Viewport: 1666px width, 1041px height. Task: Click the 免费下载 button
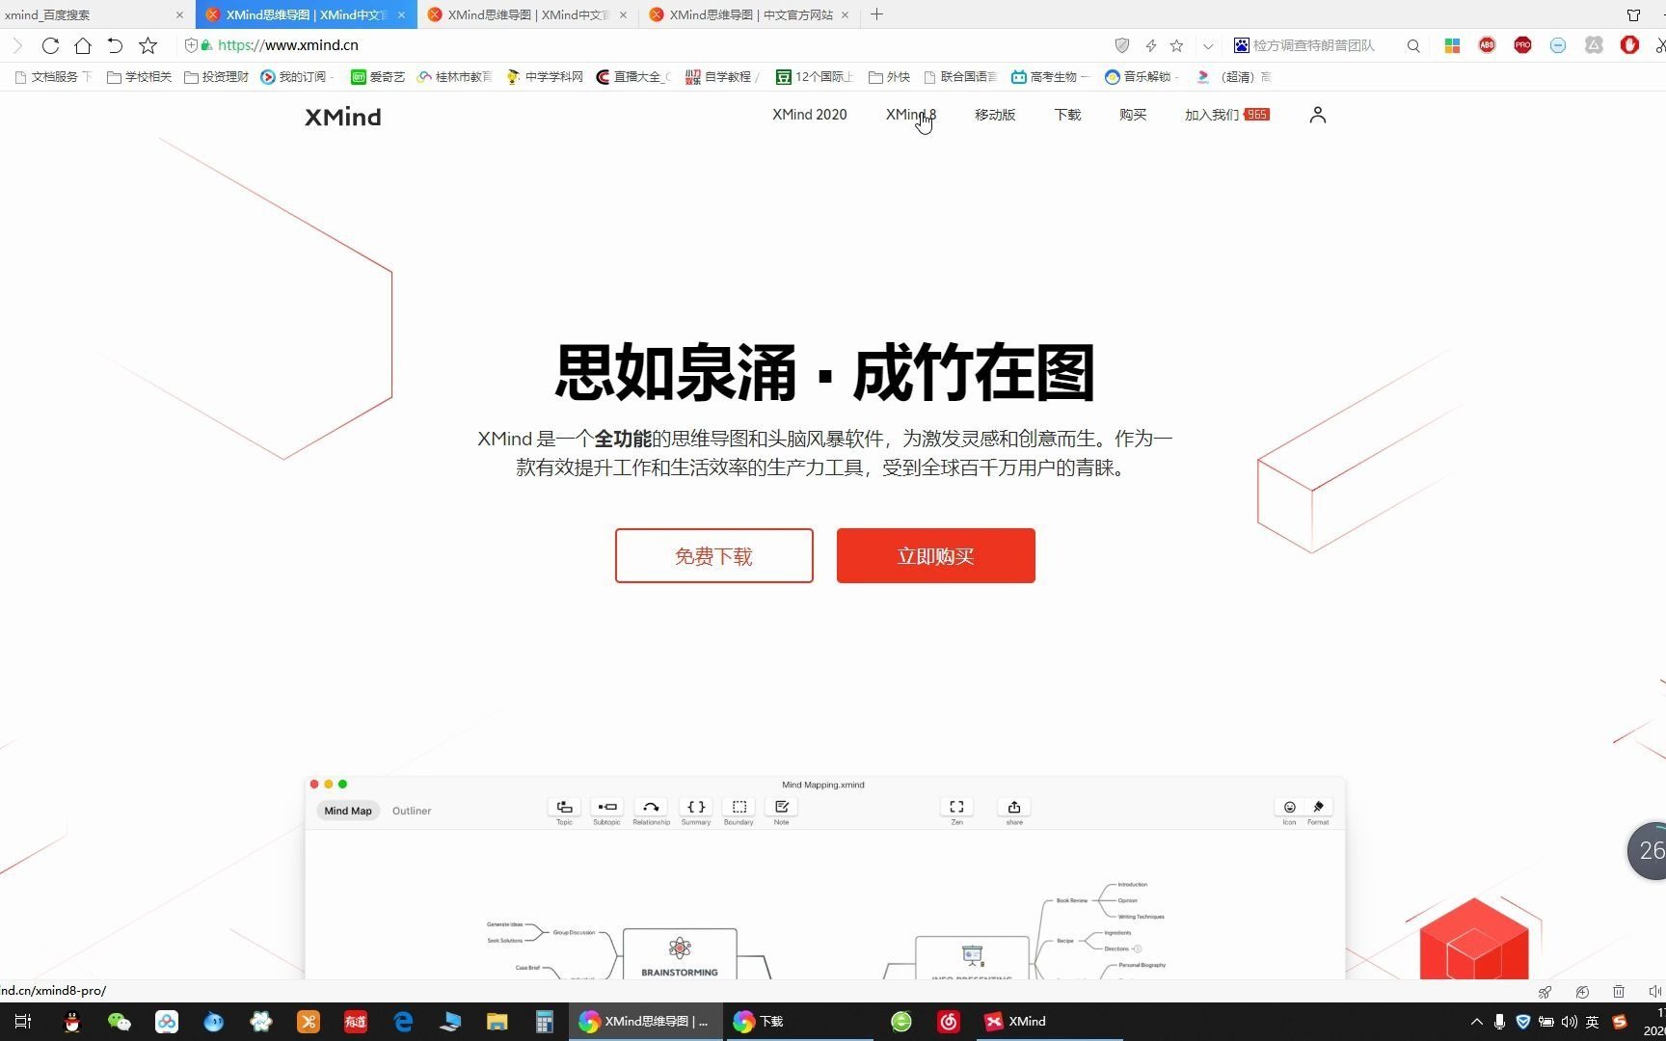(714, 555)
